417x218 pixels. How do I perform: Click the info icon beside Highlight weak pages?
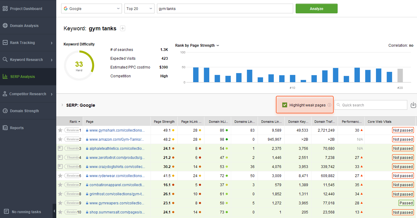tap(329, 105)
